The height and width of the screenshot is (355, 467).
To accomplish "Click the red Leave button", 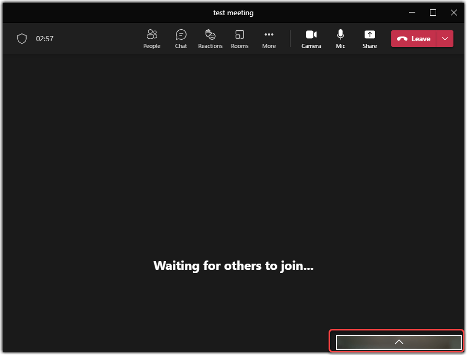I will click(414, 39).
